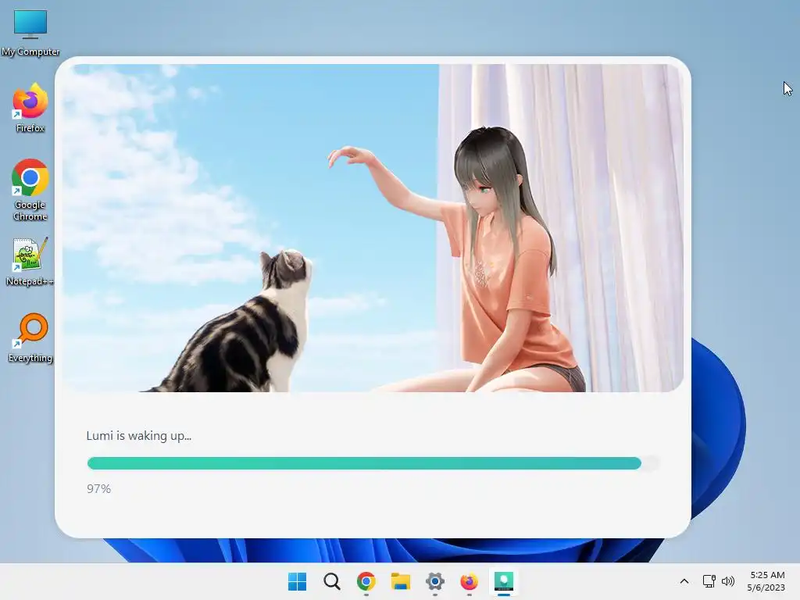Select the Google Chrome desktop shortcut
Screen dimensions: 800x600
point(30,190)
